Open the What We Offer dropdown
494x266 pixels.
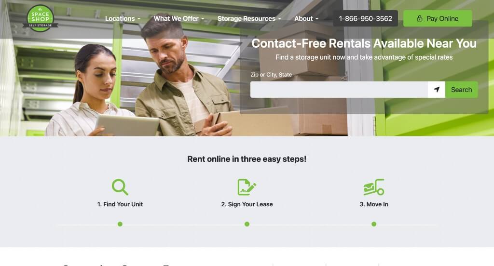coord(178,19)
